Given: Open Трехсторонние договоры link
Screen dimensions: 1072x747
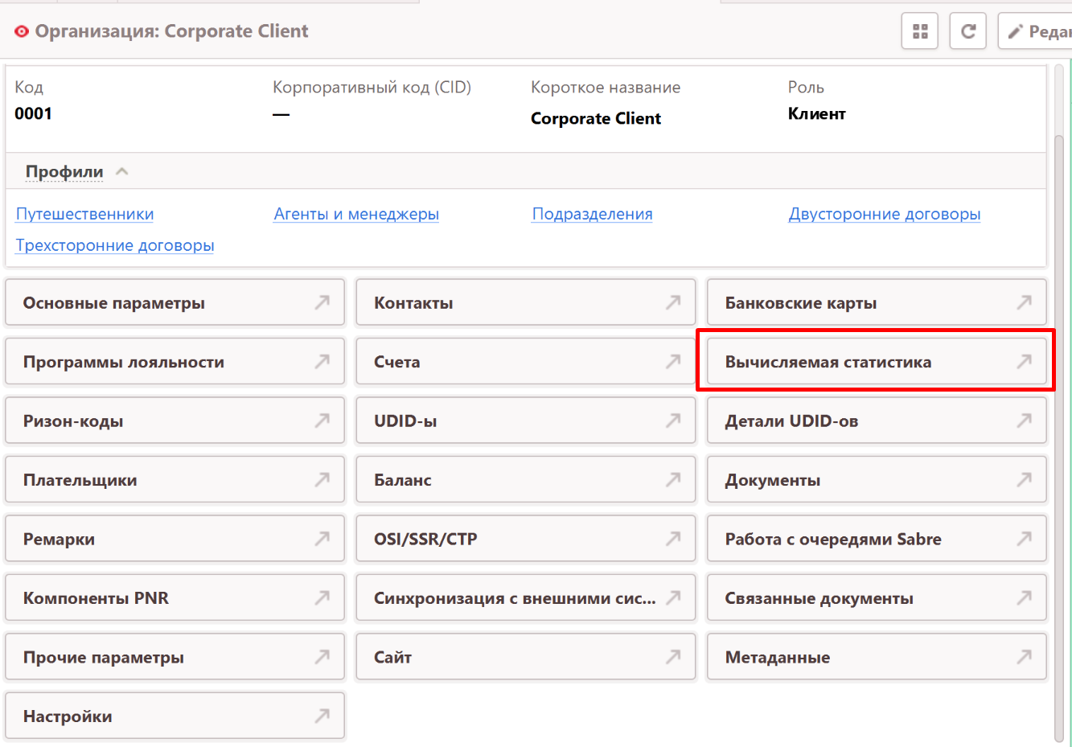Looking at the screenshot, I should point(115,245).
